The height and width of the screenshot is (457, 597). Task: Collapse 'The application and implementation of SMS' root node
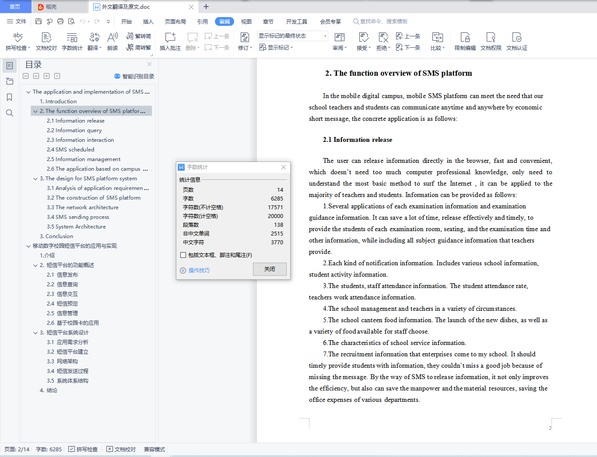tap(28, 92)
